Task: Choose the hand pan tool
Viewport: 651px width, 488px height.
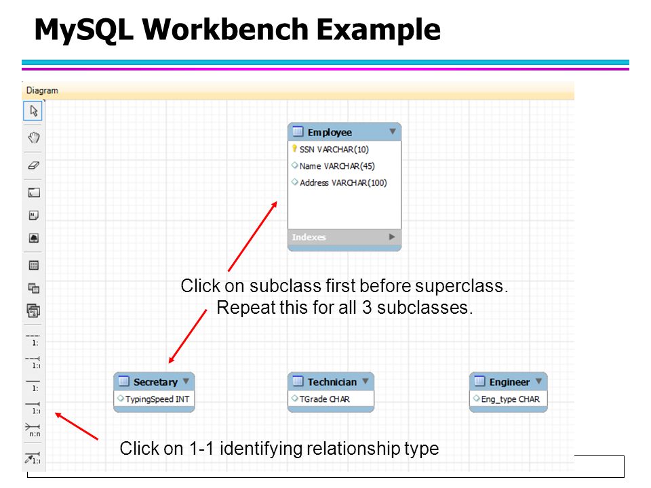Action: pyautogui.click(x=34, y=138)
